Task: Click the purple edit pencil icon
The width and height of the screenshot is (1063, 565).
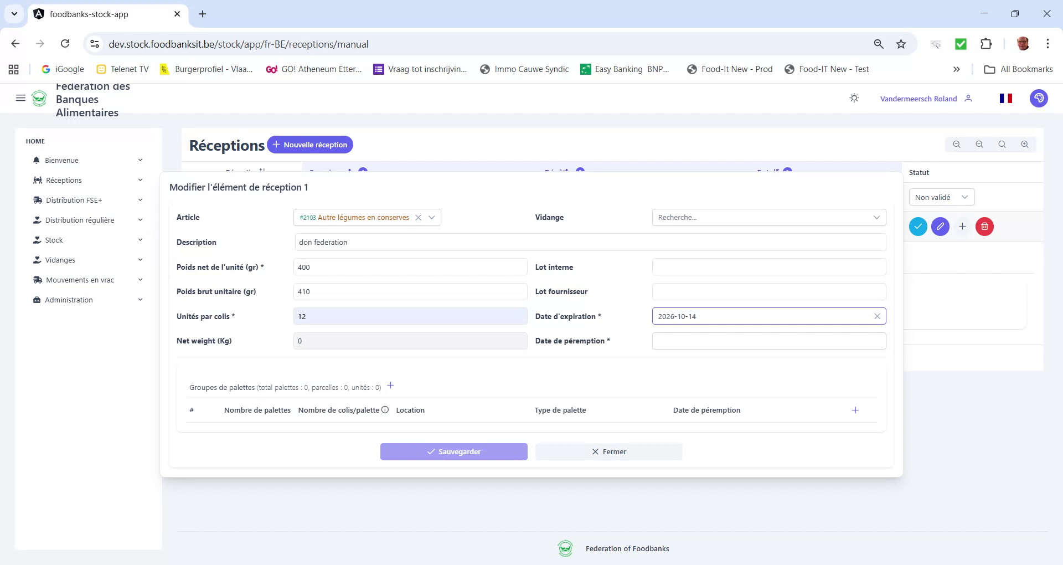Action: (940, 227)
